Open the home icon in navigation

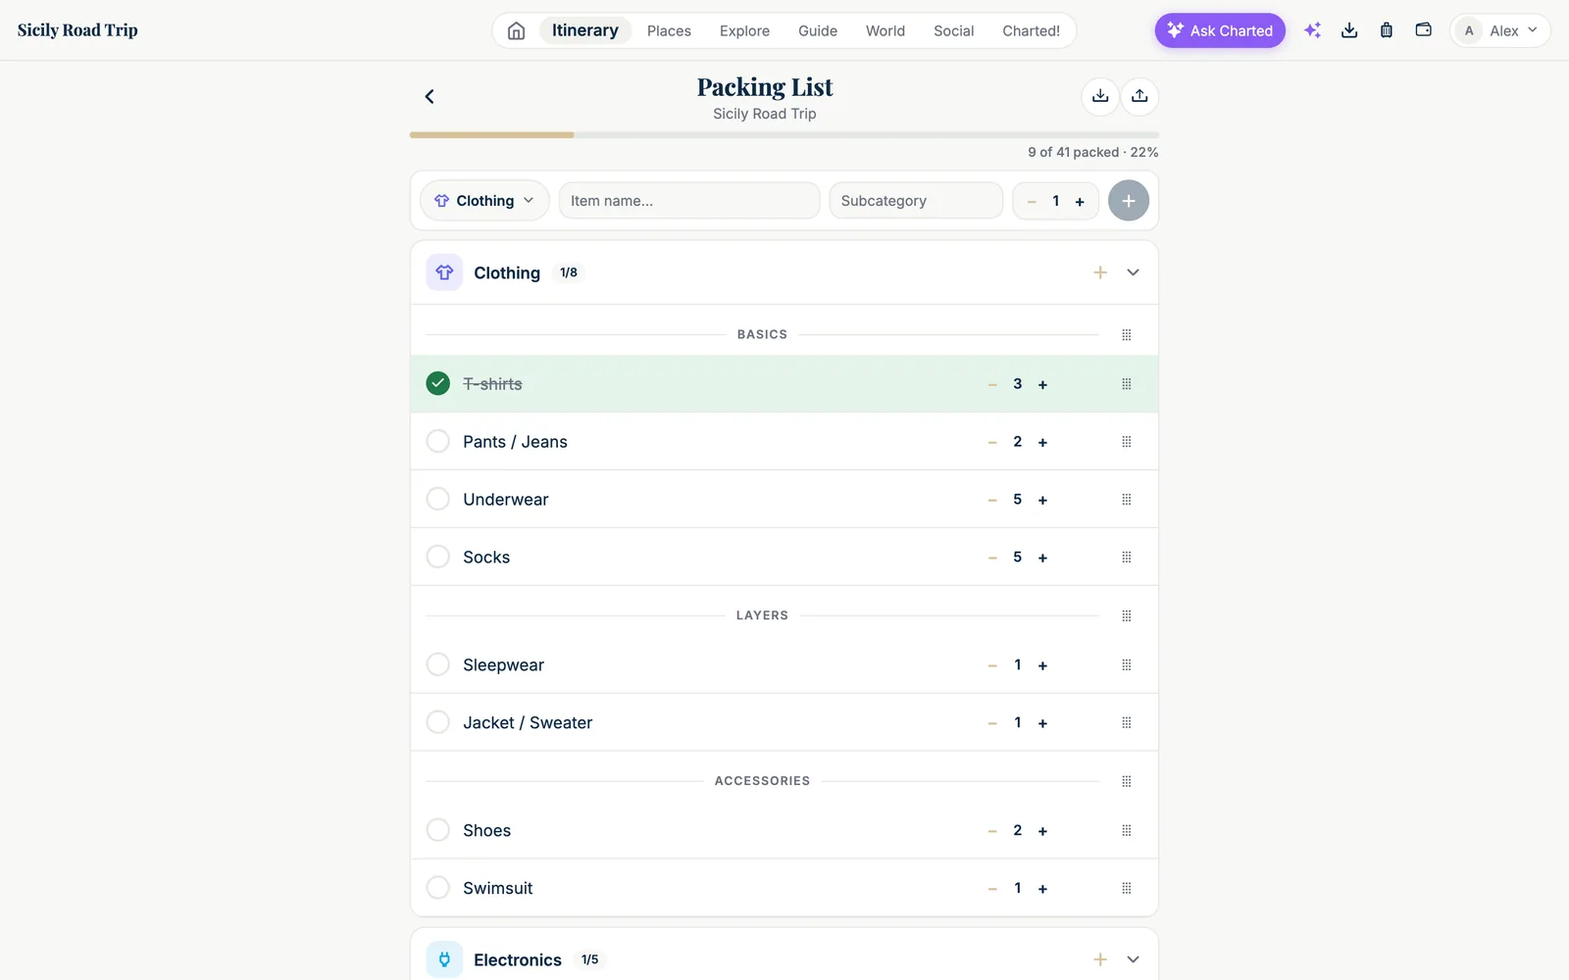516,30
